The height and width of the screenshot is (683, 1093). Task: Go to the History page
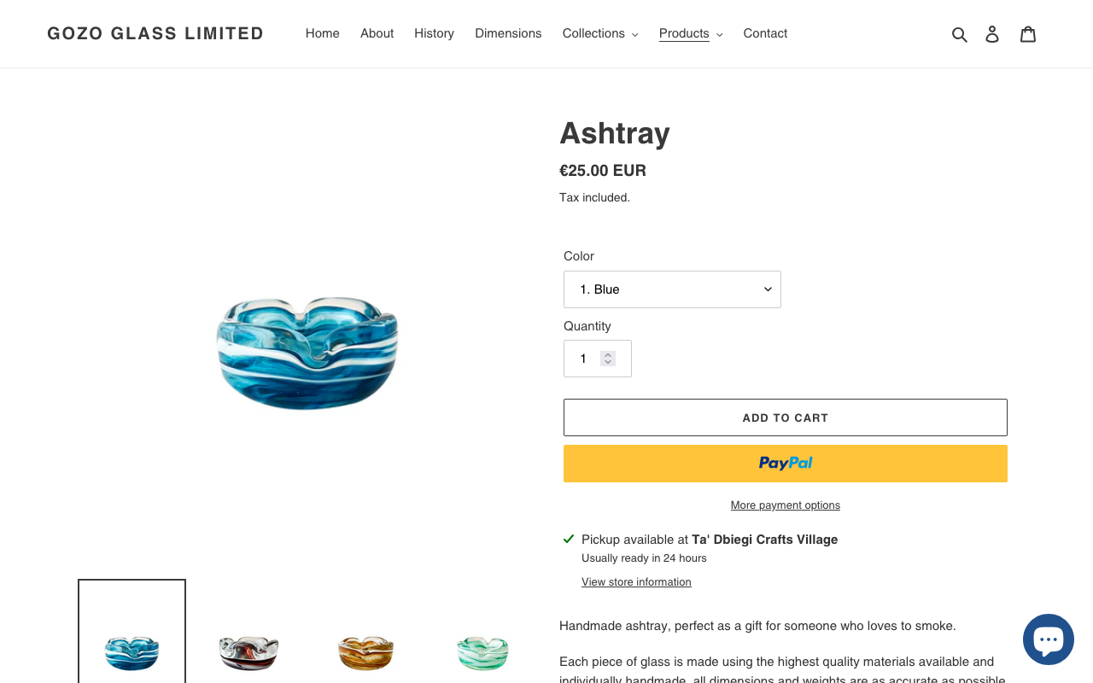434,33
